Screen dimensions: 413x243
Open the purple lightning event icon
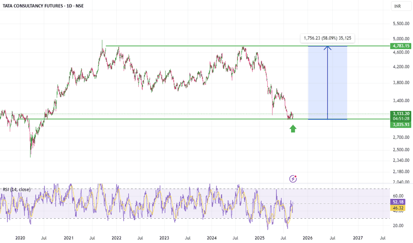[x=293, y=179]
